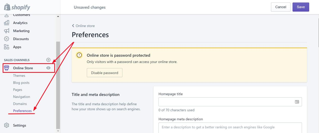Cancel the unsaved changes
The width and height of the screenshot is (319, 133).
click(x=281, y=7)
